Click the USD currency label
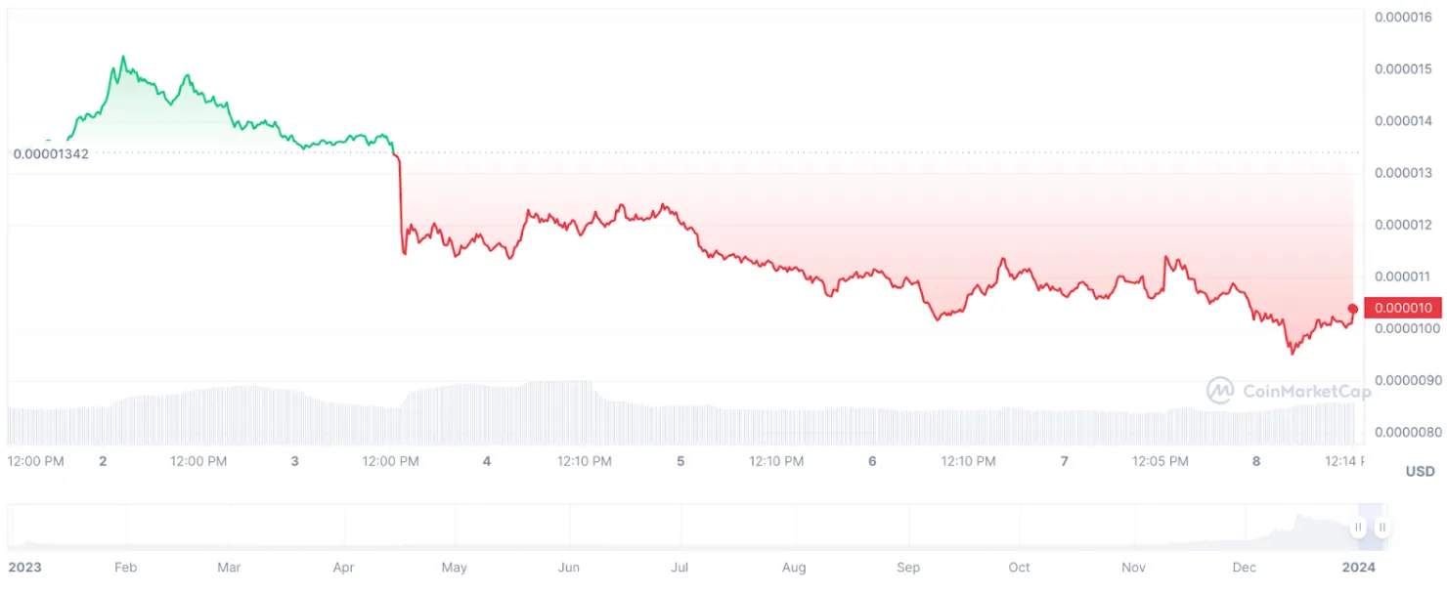This screenshot has width=1447, height=593. pos(1420,472)
